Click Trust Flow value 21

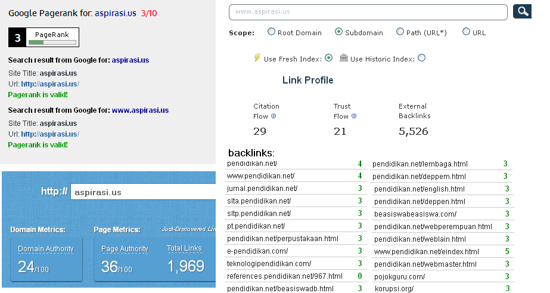click(x=340, y=131)
